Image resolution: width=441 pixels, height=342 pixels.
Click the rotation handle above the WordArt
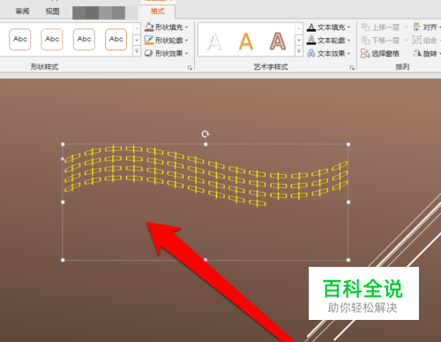click(x=206, y=134)
